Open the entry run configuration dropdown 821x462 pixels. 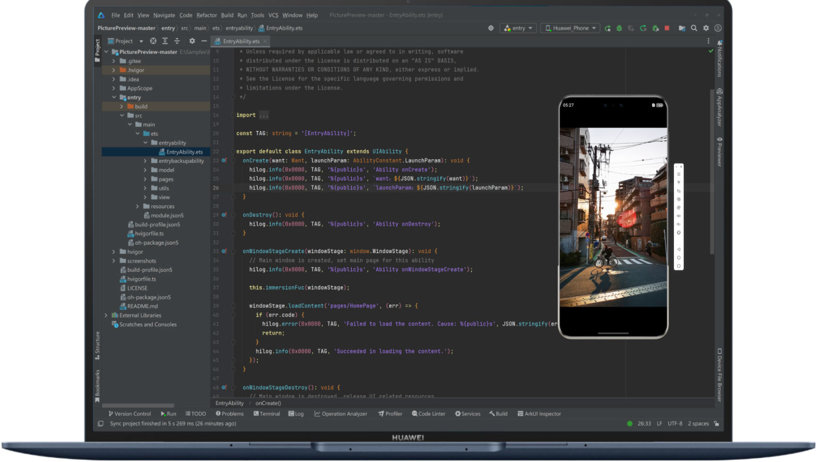518,28
